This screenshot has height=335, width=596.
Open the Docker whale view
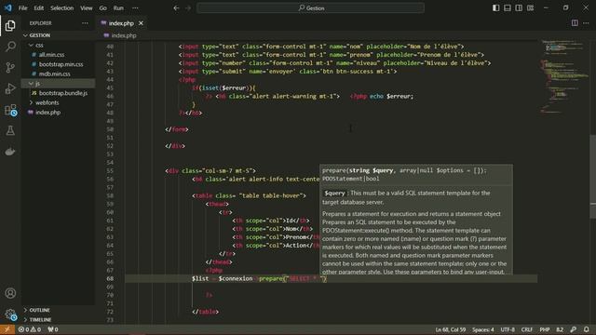[10, 152]
